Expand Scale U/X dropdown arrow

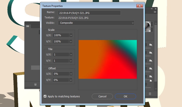pyautogui.click(x=71, y=35)
